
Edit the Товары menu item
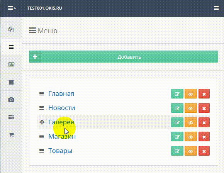tap(177, 151)
